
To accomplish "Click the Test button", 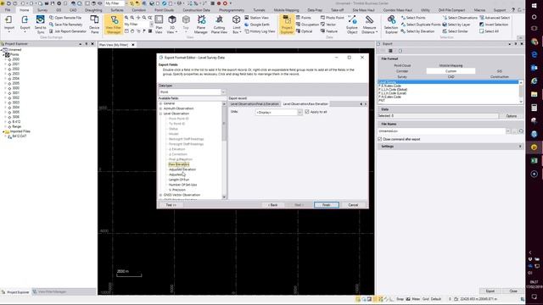I will pos(171,205).
